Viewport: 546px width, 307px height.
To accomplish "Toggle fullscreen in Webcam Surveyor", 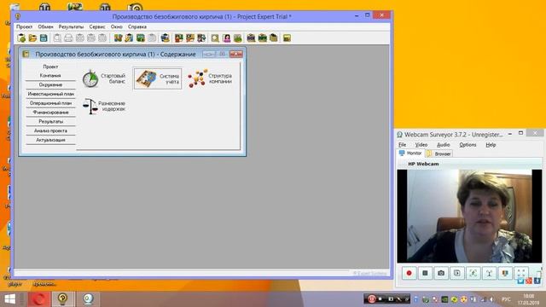I will [x=521, y=273].
